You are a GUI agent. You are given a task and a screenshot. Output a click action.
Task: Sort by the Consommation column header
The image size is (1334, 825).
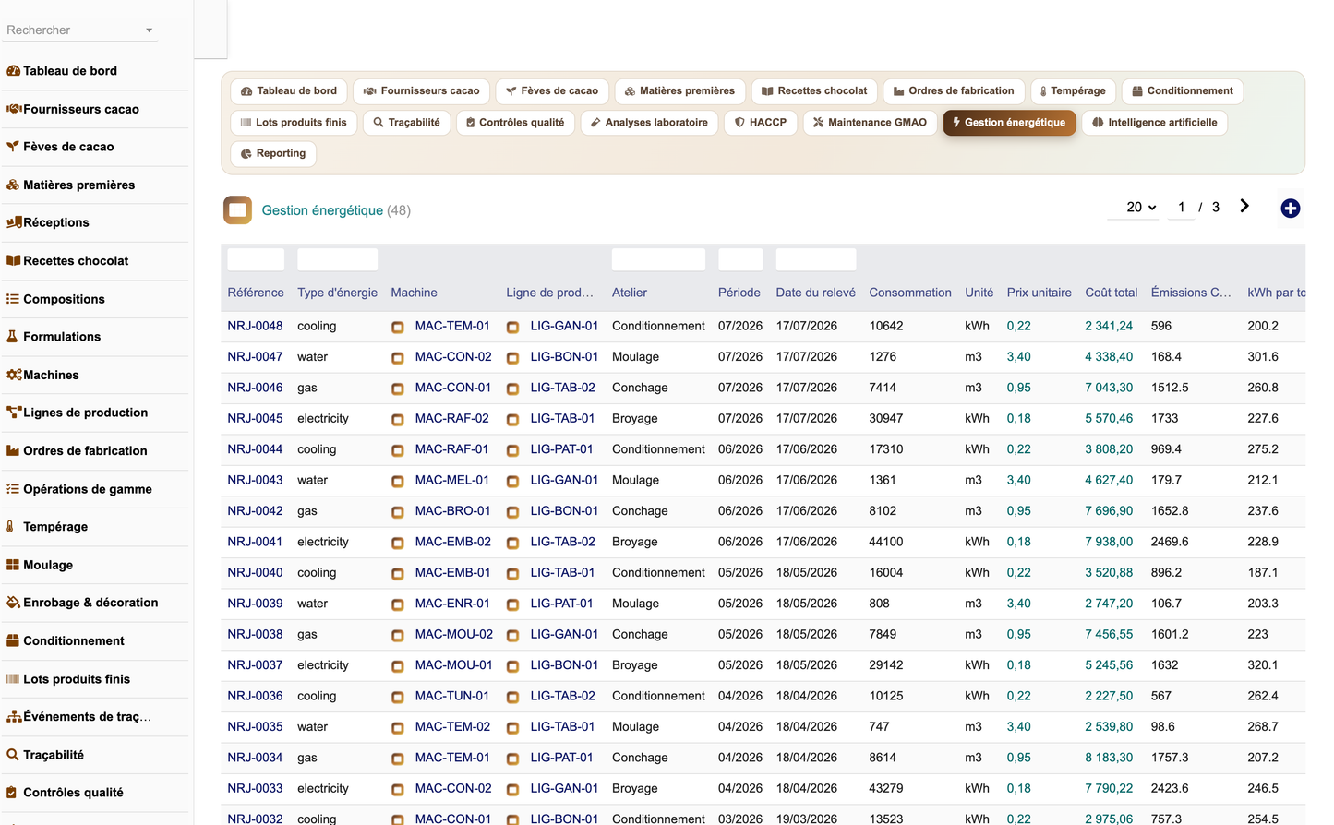[x=909, y=293]
